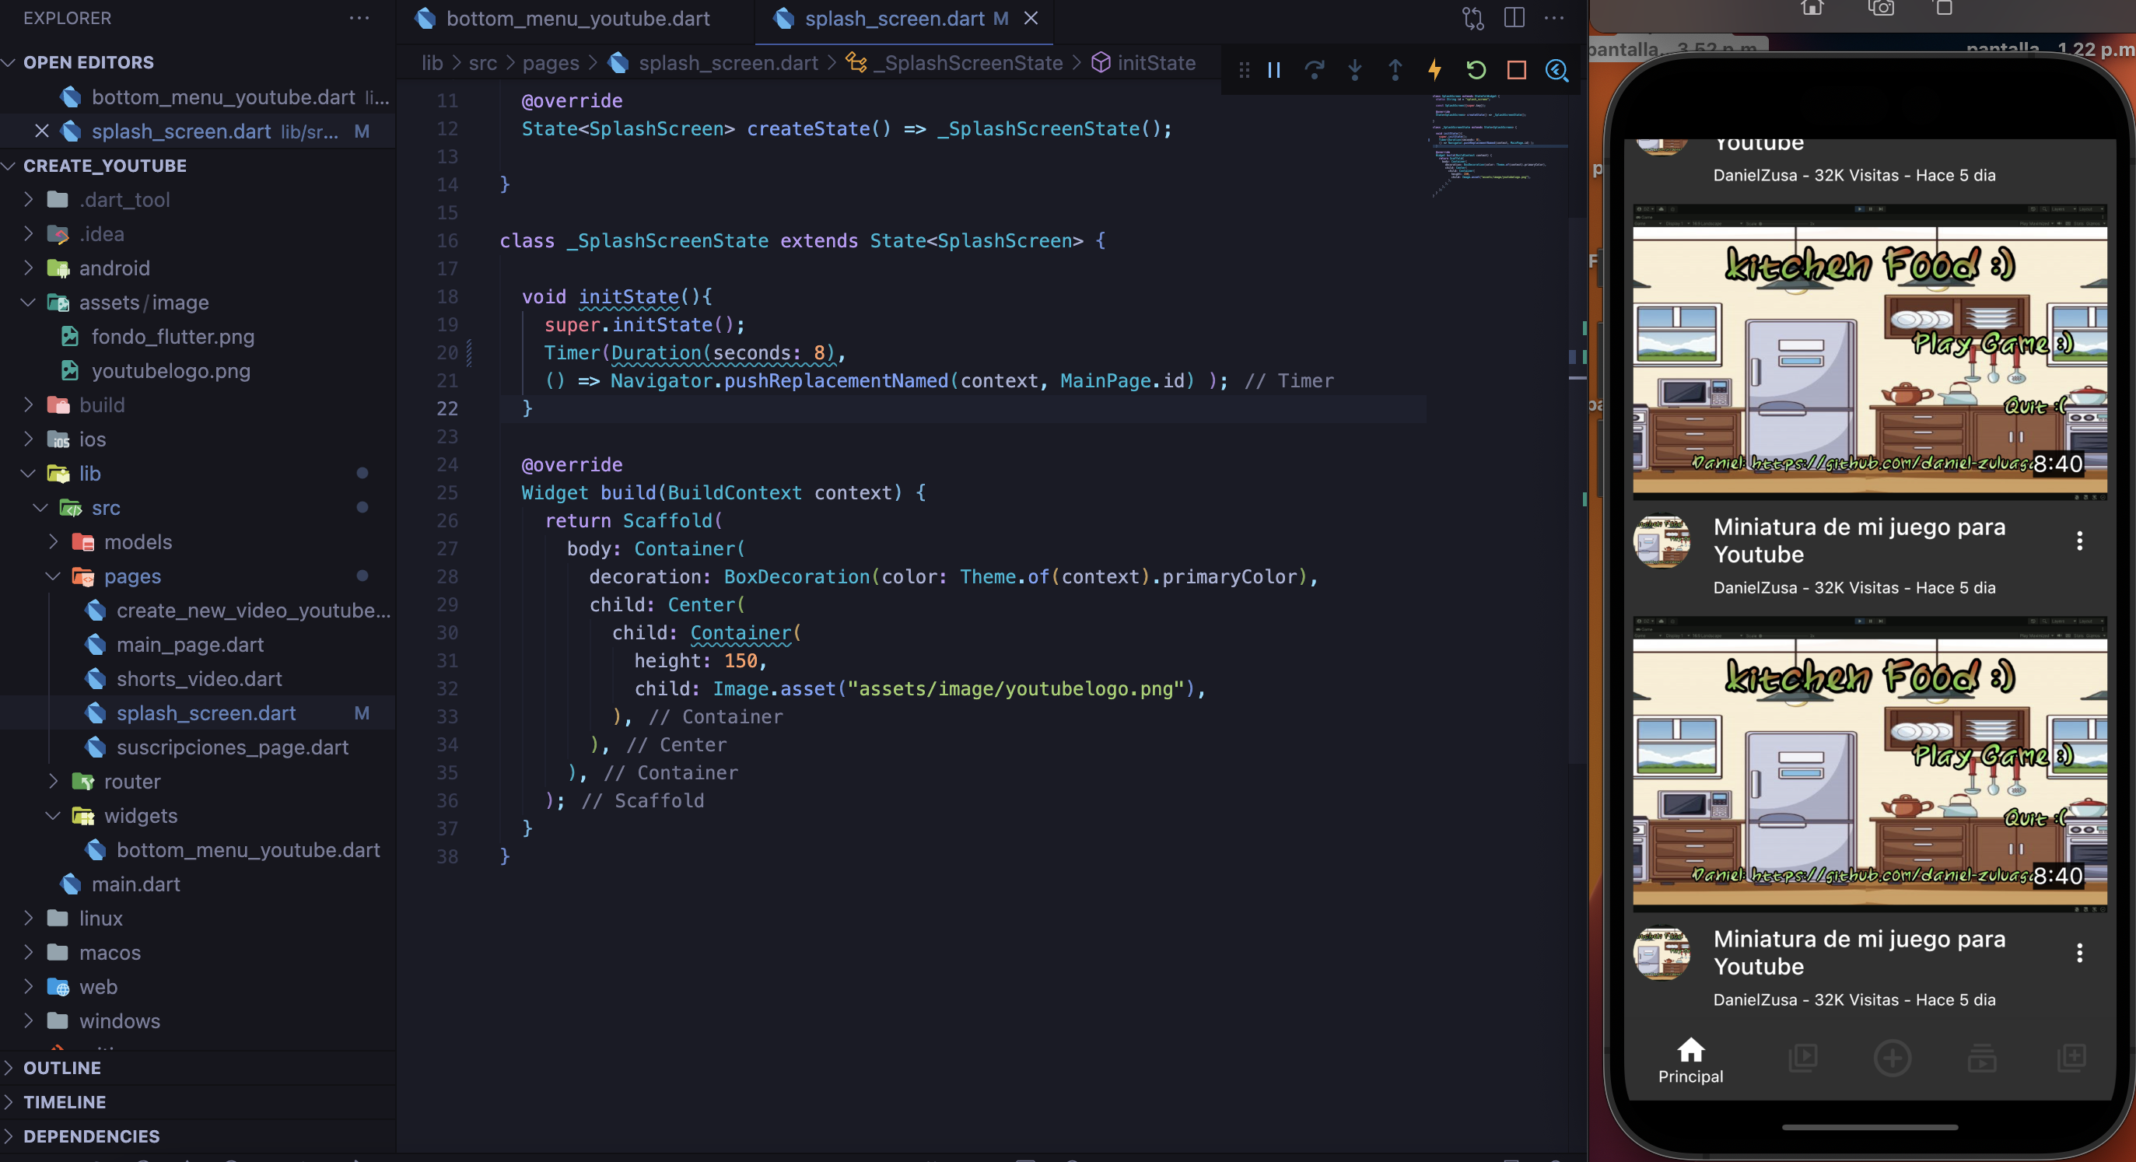Trigger a hot reload with the lightning icon
The image size is (2136, 1162).
(x=1434, y=71)
